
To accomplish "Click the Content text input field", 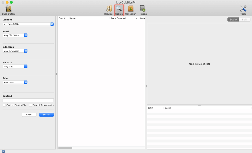I will click(28, 100).
